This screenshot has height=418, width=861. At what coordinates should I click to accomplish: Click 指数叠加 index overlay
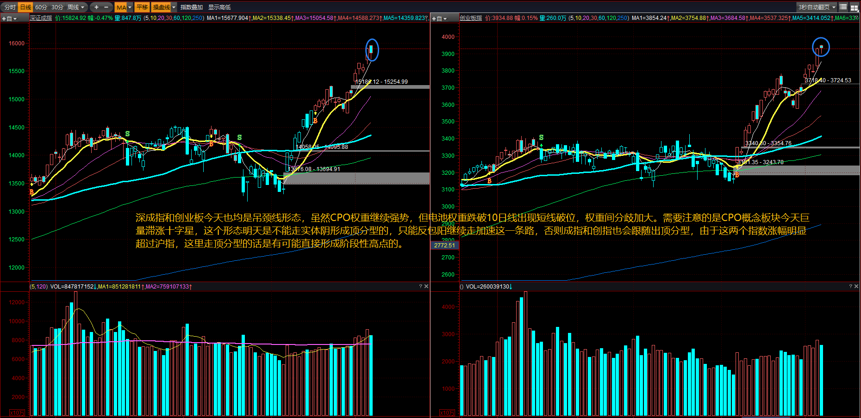pyautogui.click(x=192, y=7)
